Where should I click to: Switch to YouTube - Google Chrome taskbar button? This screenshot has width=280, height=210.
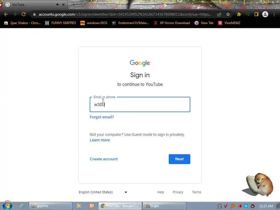[x=120, y=206]
